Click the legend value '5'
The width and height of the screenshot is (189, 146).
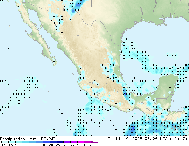pyautogui.click(x=29, y=145)
